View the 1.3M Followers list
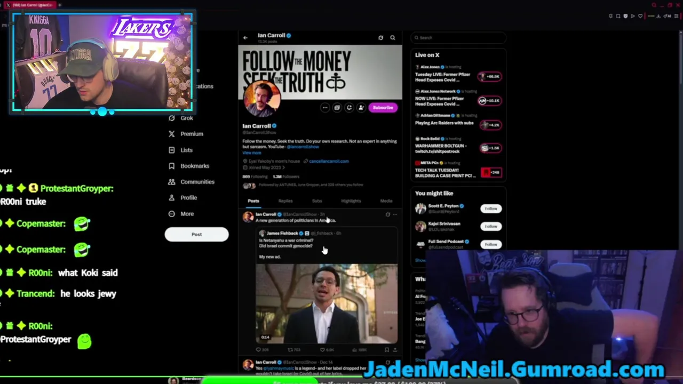The height and width of the screenshot is (384, 683). coord(286,177)
